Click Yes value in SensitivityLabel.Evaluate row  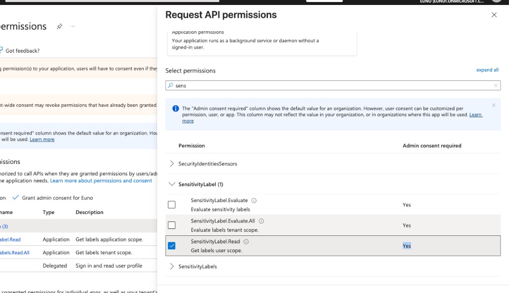pos(407,205)
